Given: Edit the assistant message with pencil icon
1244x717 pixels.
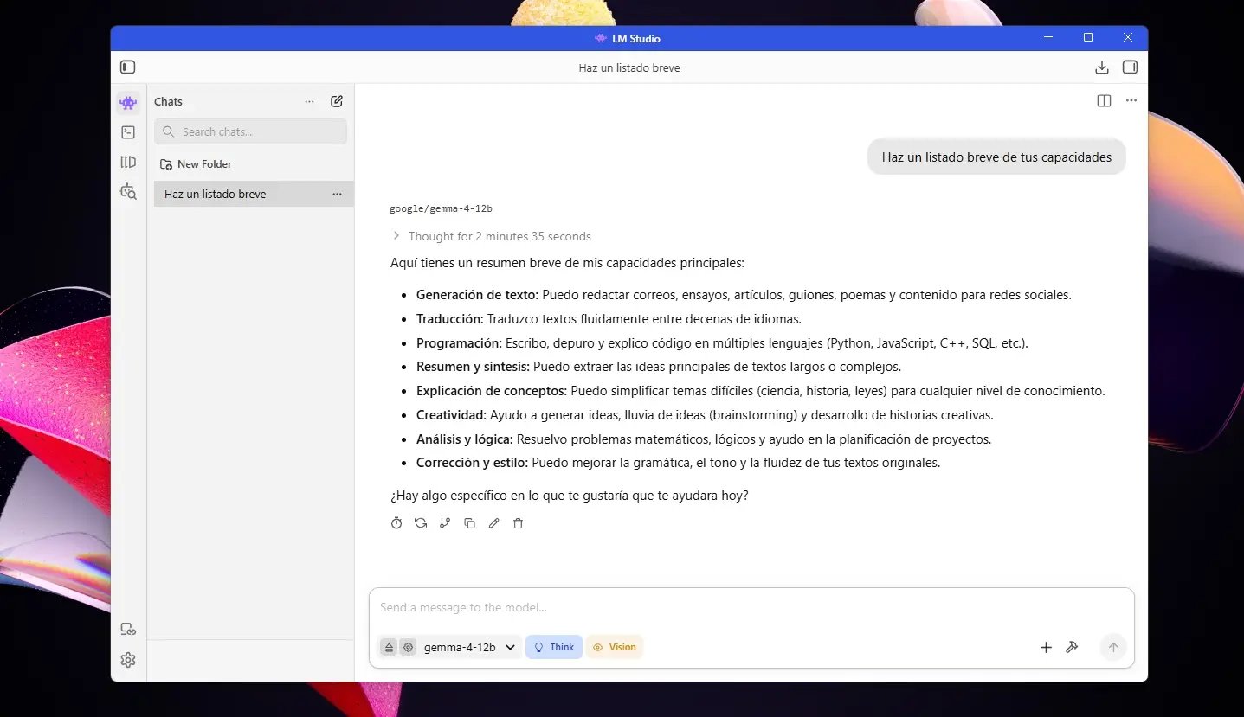Looking at the screenshot, I should point(493,523).
